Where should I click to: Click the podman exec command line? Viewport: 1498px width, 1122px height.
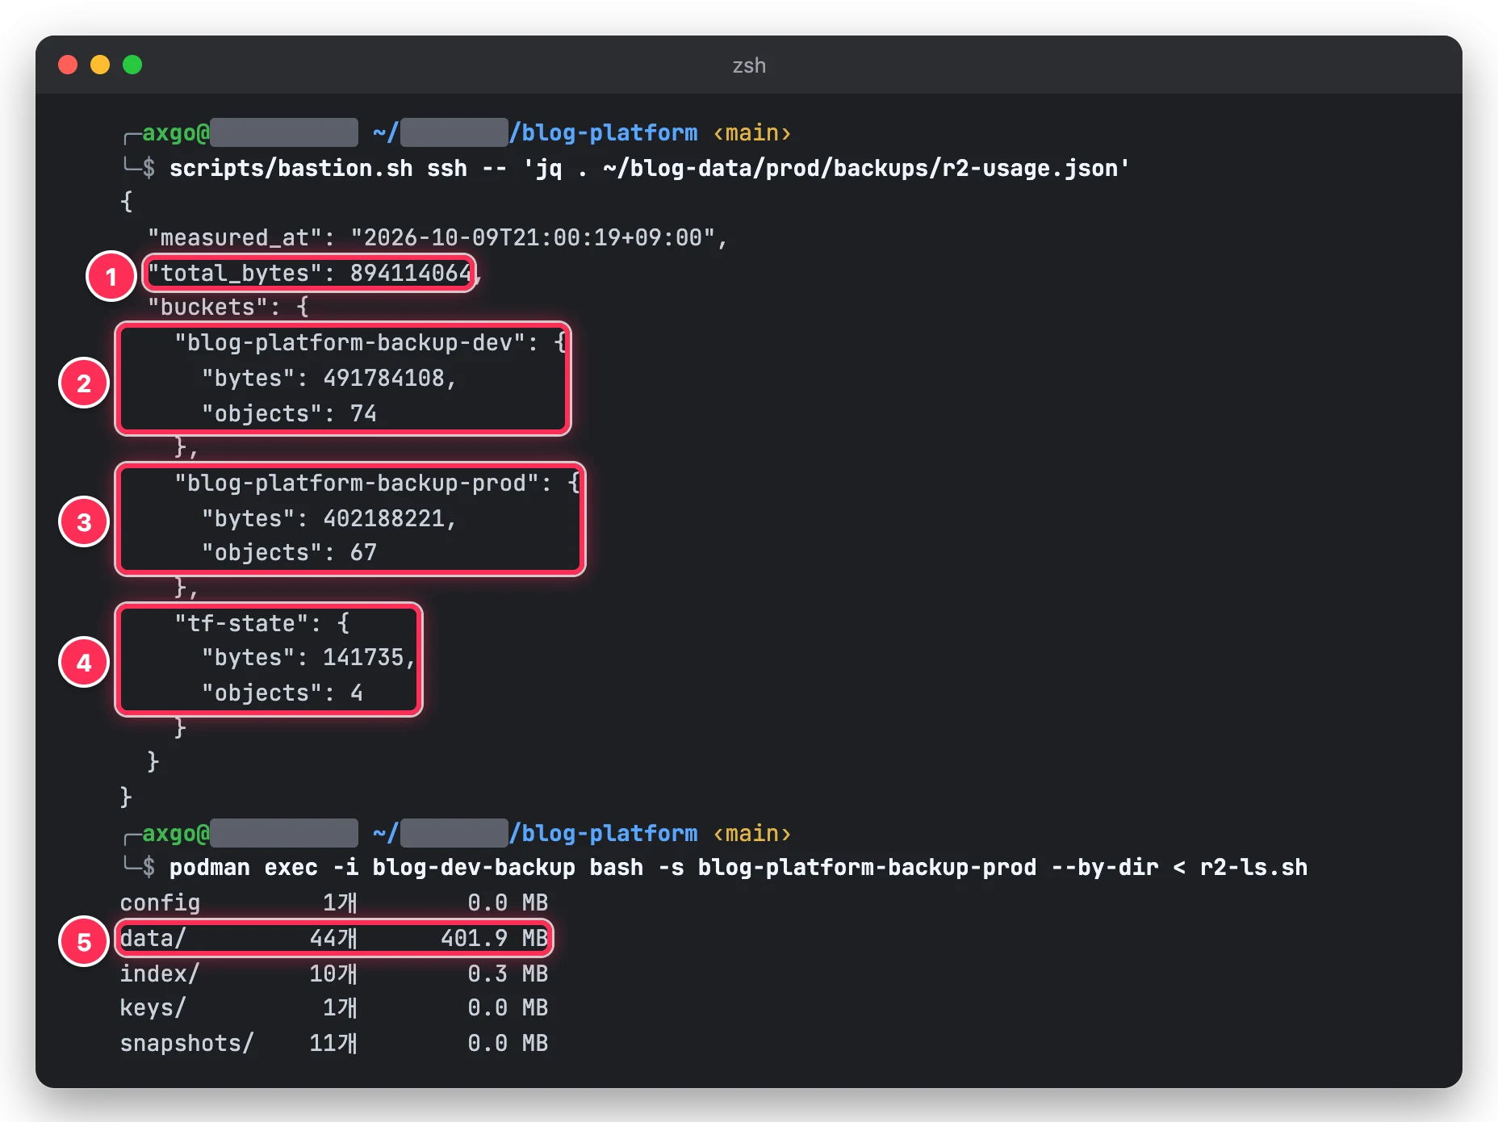coord(738,867)
